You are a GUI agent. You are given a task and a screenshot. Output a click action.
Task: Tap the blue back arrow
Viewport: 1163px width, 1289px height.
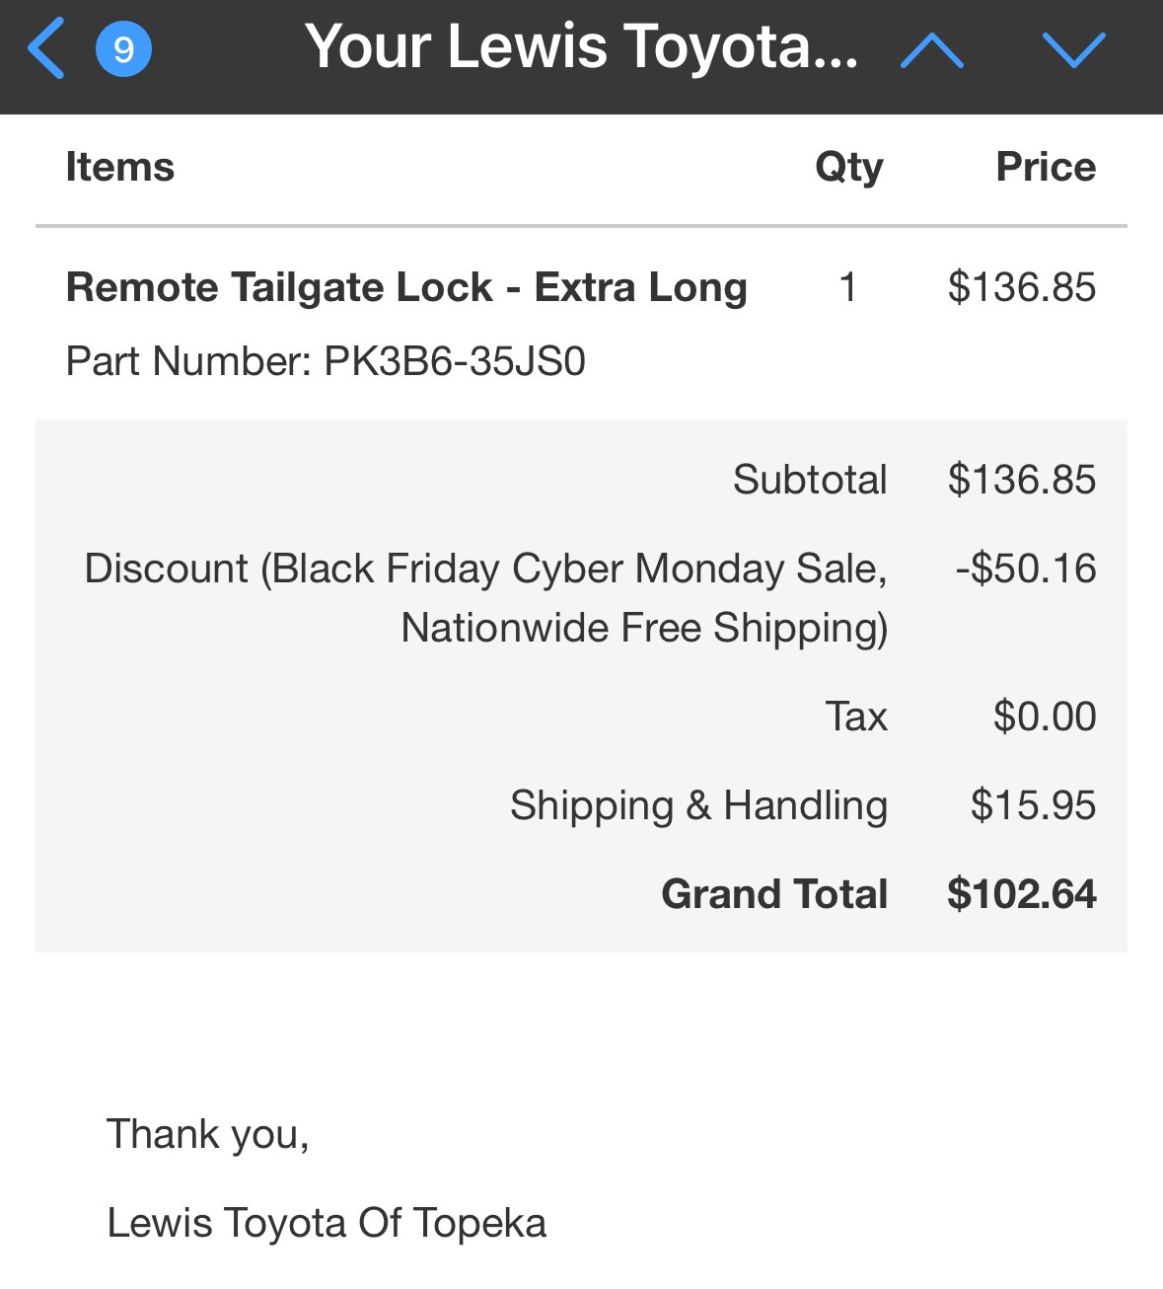point(45,48)
